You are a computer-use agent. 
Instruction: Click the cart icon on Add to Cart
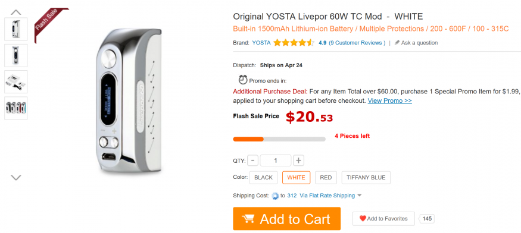248,219
